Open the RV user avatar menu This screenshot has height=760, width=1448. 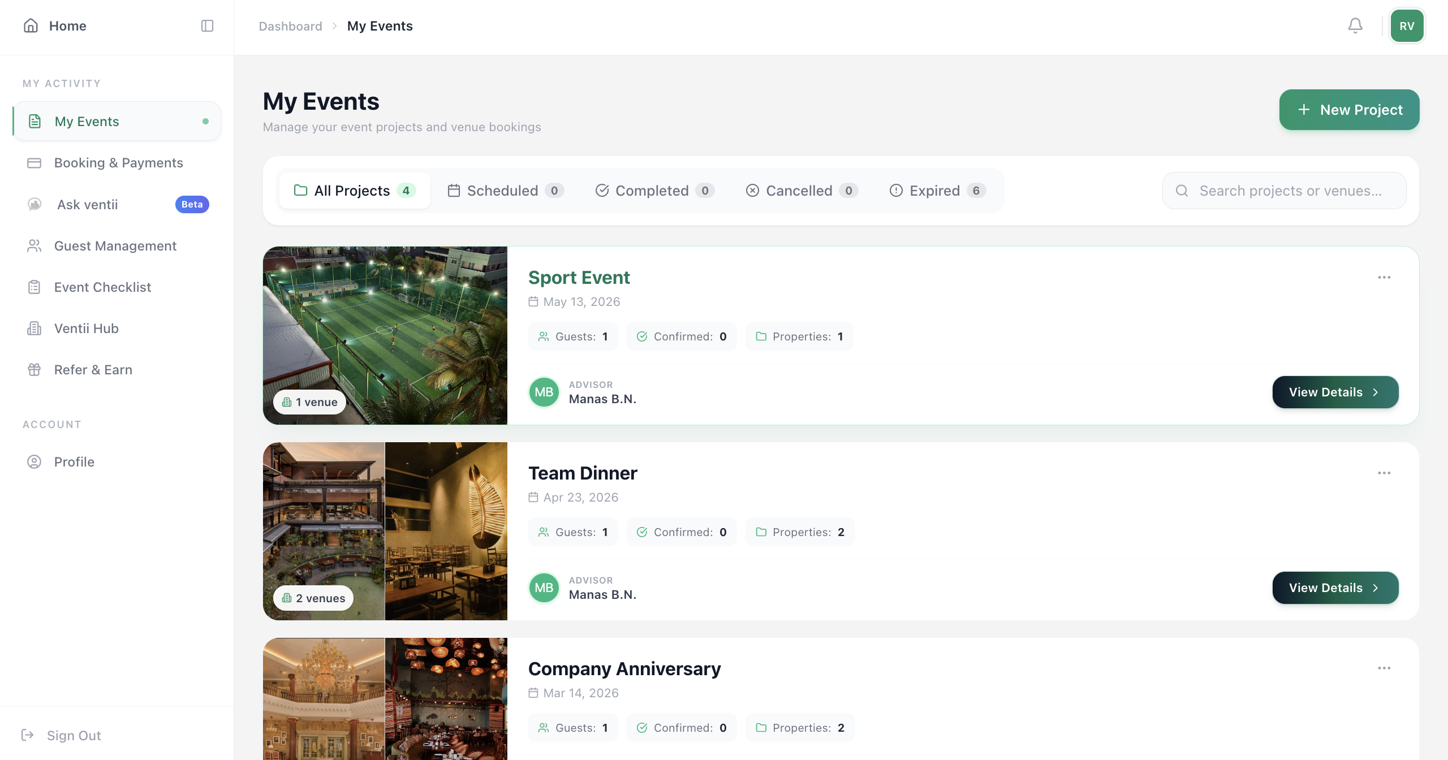pyautogui.click(x=1407, y=26)
